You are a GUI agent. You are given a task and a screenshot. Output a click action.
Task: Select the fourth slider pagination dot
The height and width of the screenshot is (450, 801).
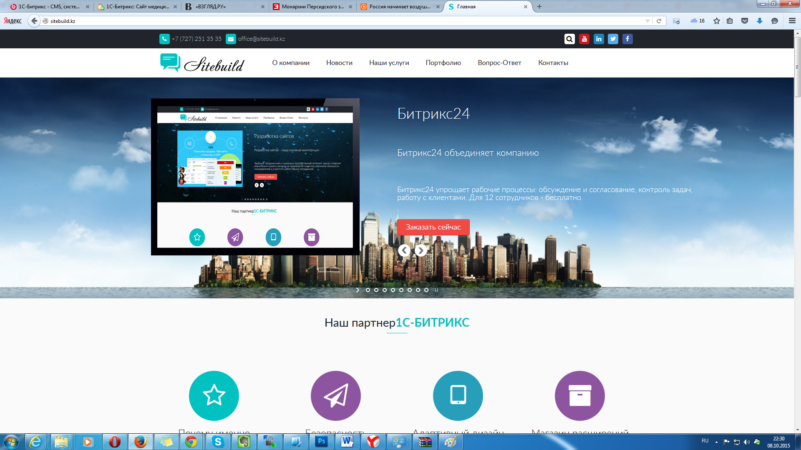point(393,290)
